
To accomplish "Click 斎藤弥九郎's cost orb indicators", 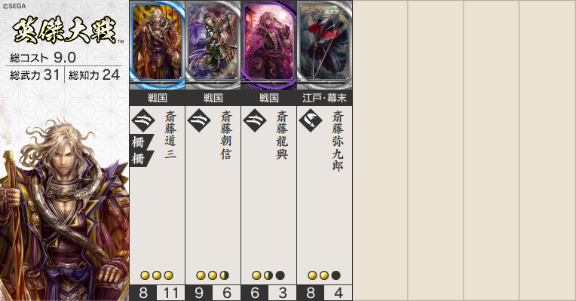I will point(324,275).
